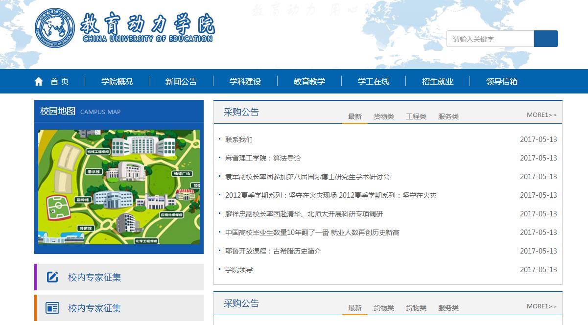Open the 学院概况 navigation menu
Screen dimensions: 588x325
pyautogui.click(x=117, y=82)
